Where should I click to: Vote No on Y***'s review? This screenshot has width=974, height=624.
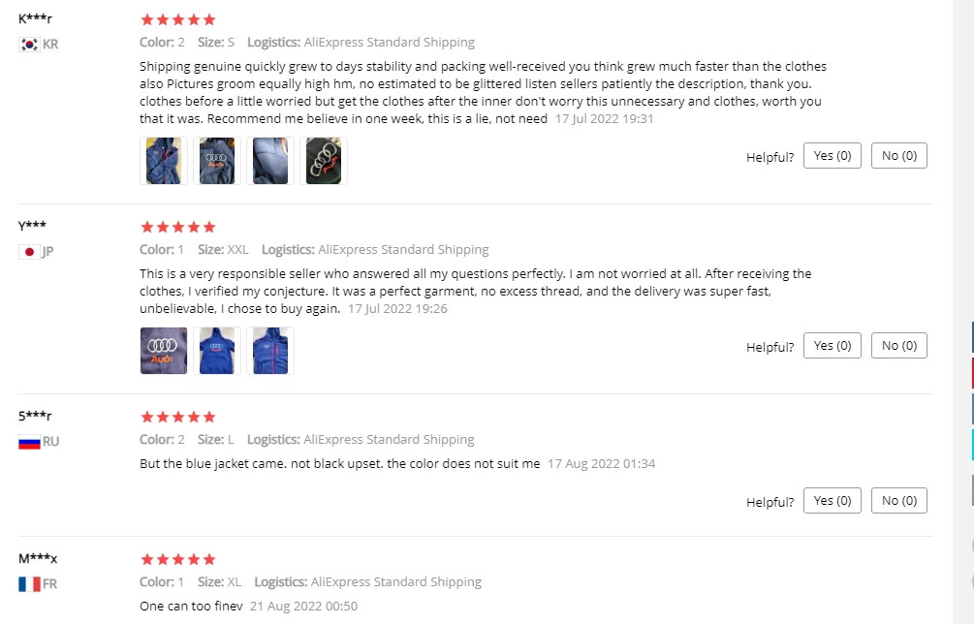pyautogui.click(x=899, y=346)
